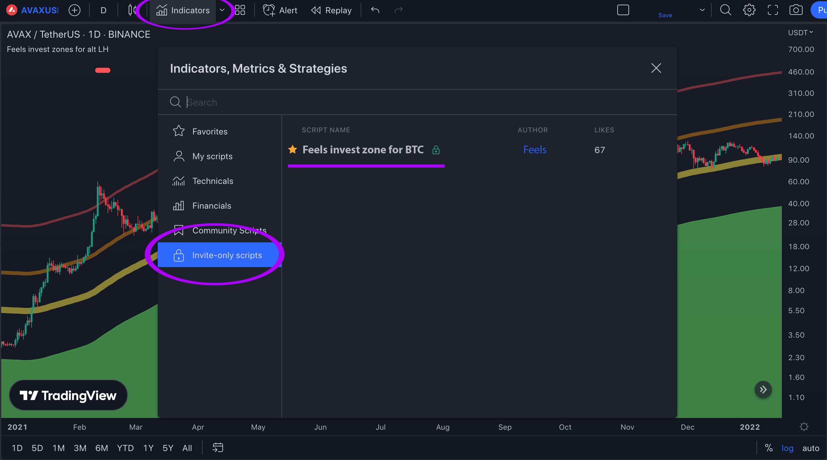Screen dimensions: 827x460
Task: Select the My scripts category
Action: tap(220, 156)
